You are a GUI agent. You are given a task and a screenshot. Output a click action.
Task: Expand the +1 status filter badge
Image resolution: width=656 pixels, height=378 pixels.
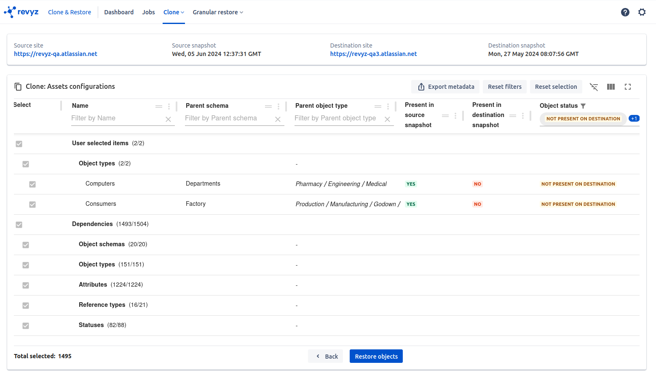[634, 119]
